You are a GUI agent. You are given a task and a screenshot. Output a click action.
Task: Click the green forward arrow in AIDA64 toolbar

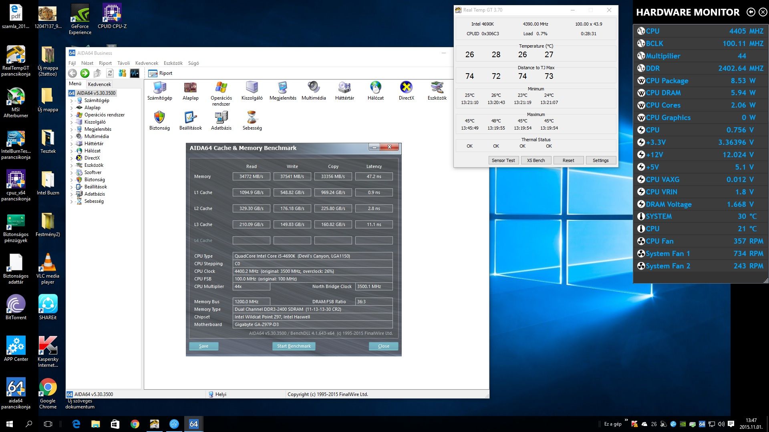(x=85, y=73)
